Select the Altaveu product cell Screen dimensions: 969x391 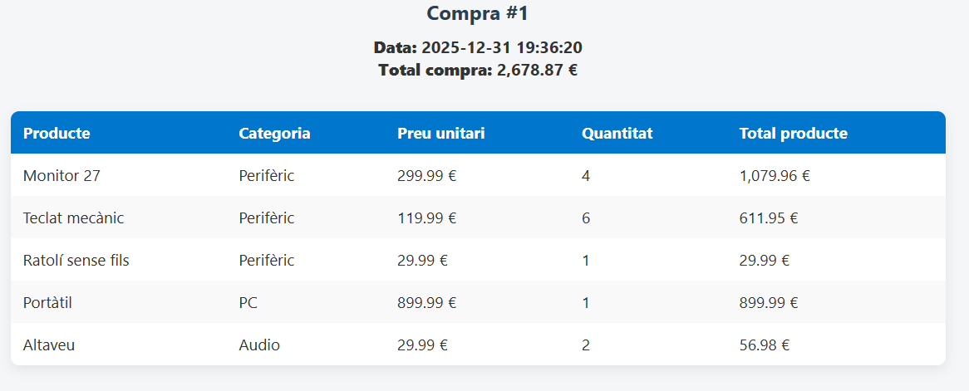click(49, 345)
